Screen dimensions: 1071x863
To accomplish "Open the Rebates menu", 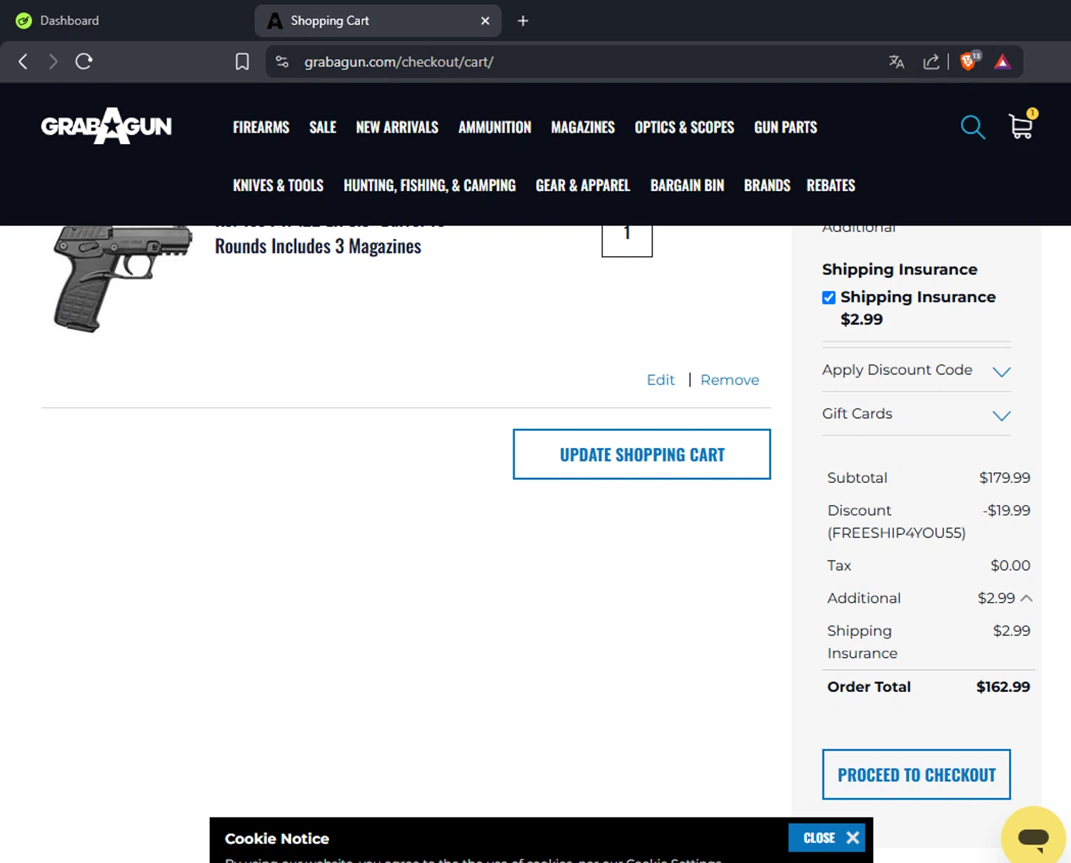I will tap(830, 185).
